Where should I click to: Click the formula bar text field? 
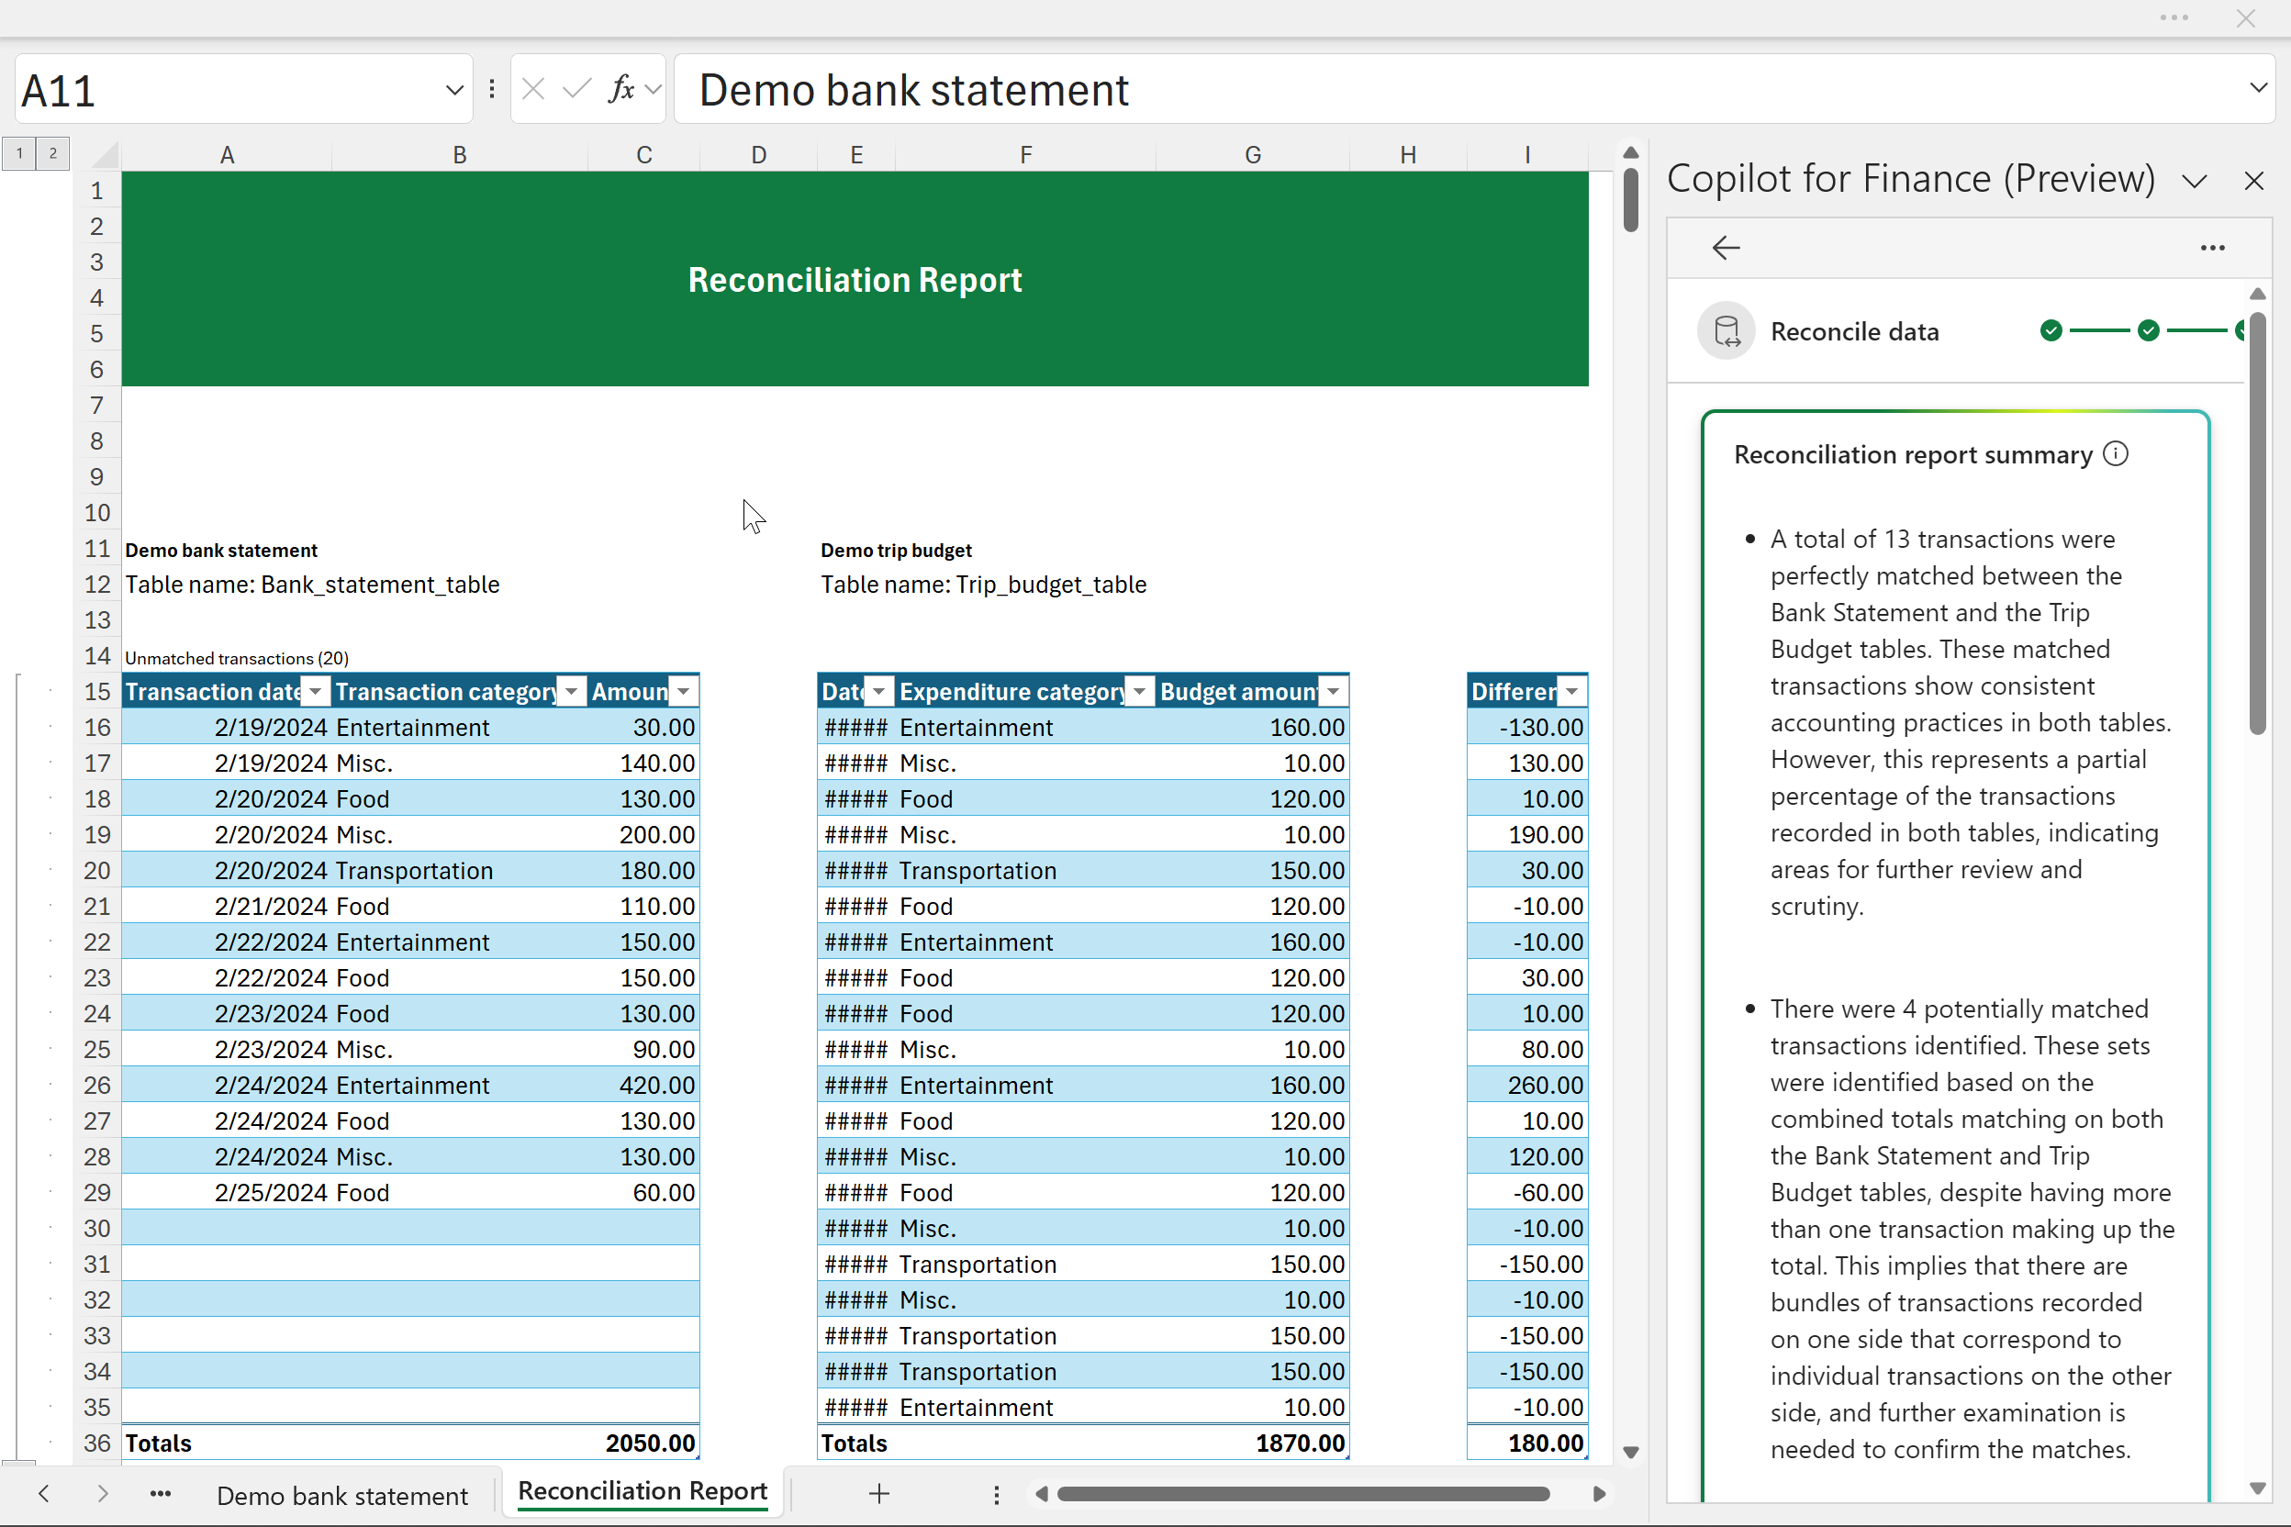click(x=1461, y=90)
